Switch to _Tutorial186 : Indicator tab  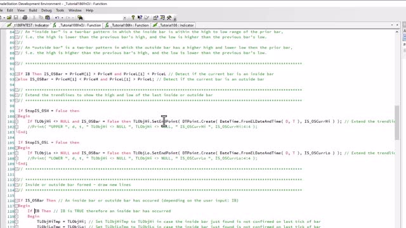pyautogui.click(x=173, y=25)
